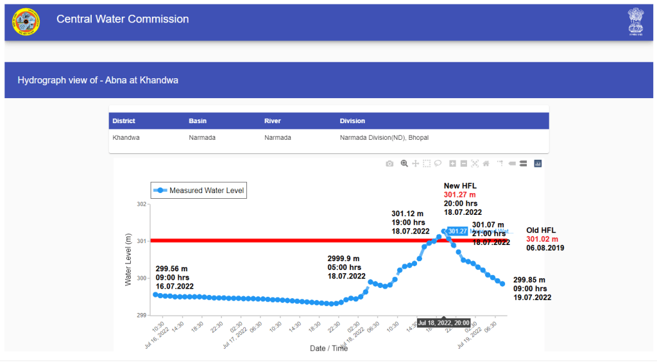Click the national emblem in header
This screenshot has height=363, width=657.
click(x=635, y=22)
